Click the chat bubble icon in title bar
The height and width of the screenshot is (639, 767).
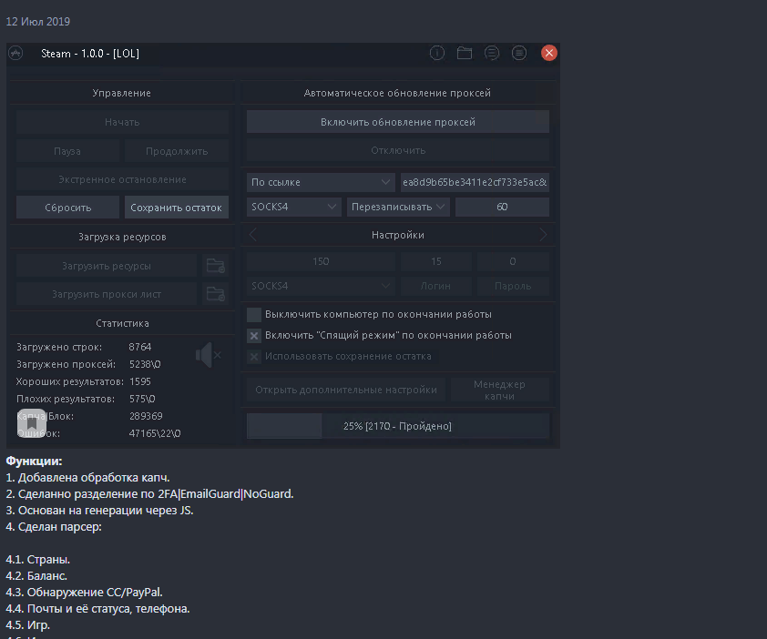coord(492,53)
